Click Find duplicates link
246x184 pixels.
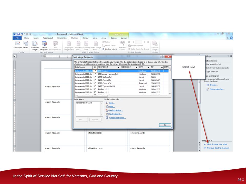116,110
